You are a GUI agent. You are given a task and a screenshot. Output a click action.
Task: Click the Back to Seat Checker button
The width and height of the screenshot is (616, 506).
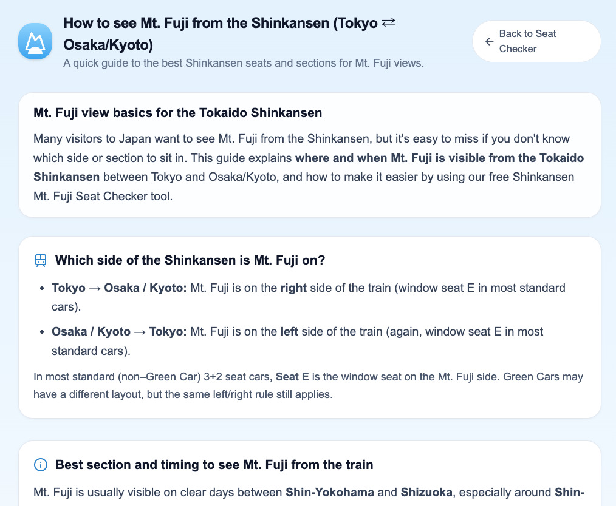[536, 41]
